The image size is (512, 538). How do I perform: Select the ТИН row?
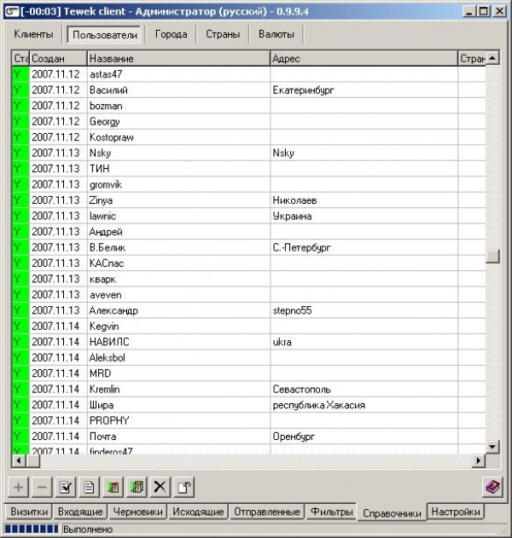(x=248, y=169)
